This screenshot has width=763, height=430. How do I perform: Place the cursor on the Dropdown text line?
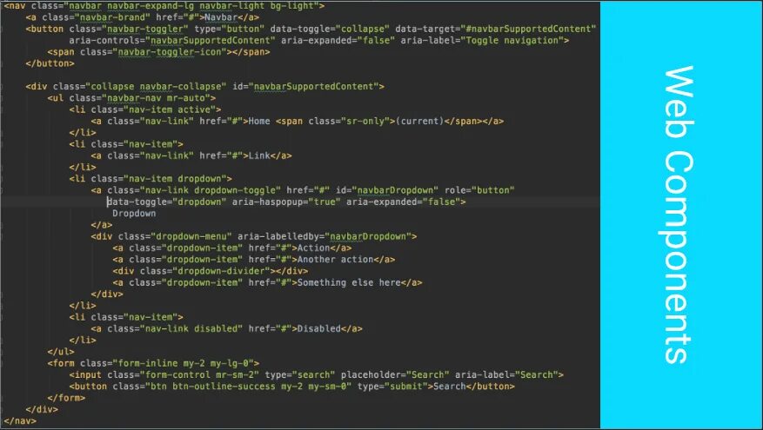tap(134, 214)
